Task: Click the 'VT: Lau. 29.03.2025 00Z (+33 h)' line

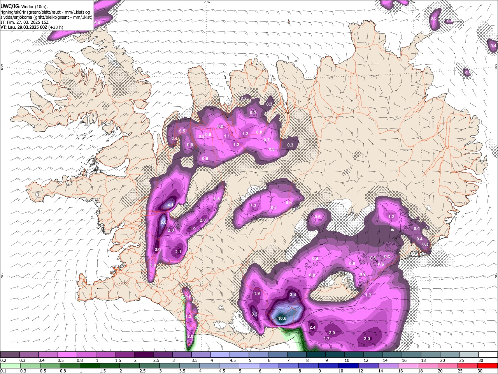Action: pos(32,27)
